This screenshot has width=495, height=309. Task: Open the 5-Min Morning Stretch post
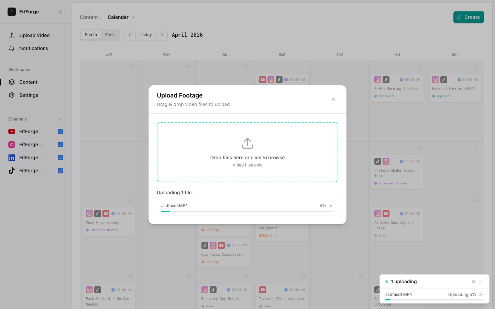pyautogui.click(x=397, y=88)
